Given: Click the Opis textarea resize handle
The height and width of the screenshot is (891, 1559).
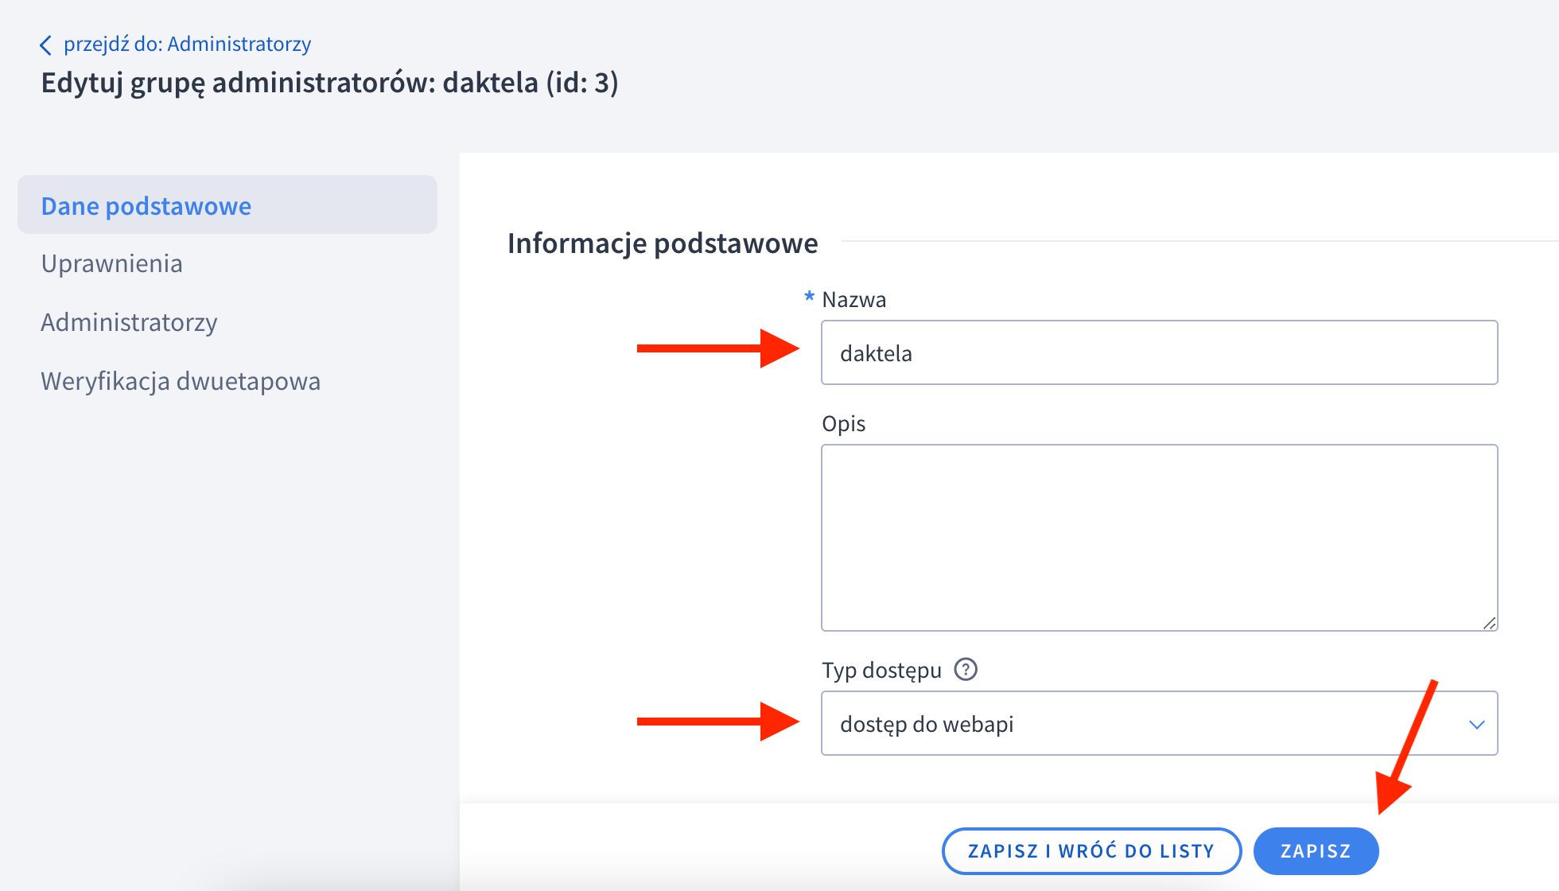Looking at the screenshot, I should point(1489,623).
